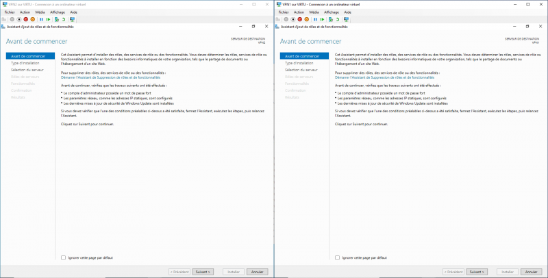Turn off the VPN2 virtual machine
The height and width of the screenshot is (278, 548).
tap(19, 19)
